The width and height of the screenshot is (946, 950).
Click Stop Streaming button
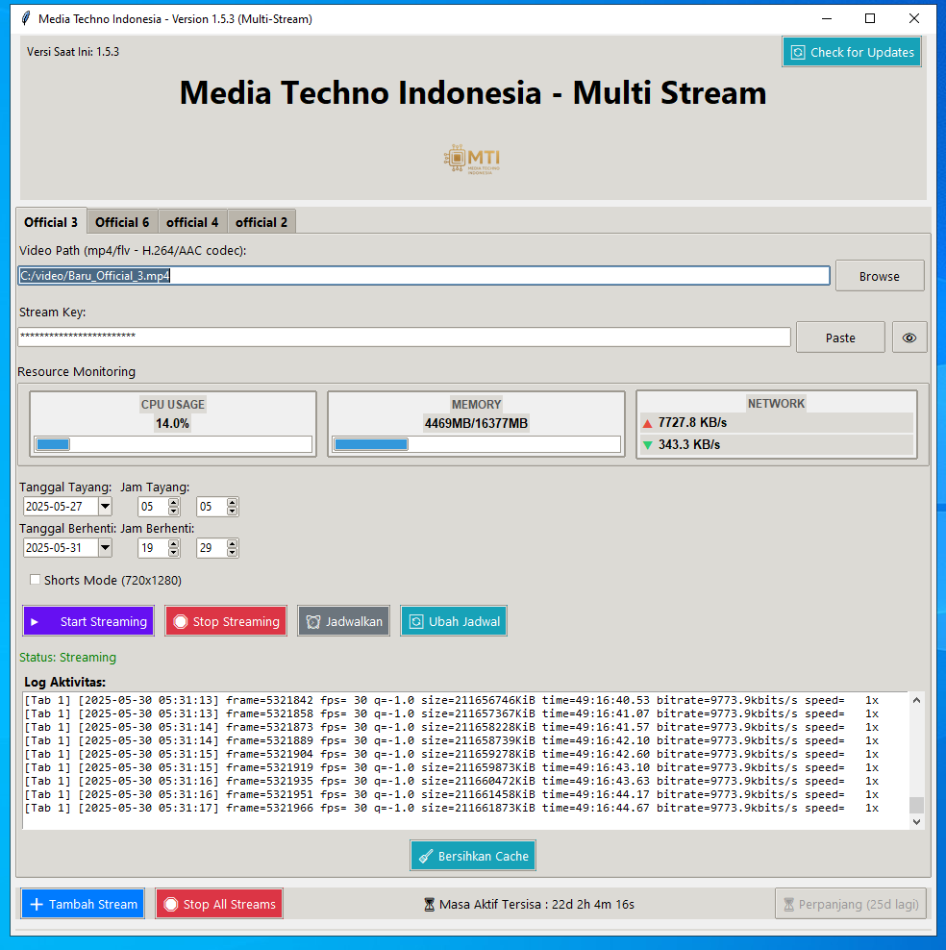click(226, 621)
